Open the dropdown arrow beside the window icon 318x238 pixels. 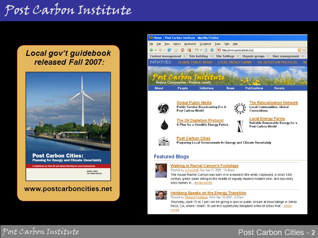201,50
